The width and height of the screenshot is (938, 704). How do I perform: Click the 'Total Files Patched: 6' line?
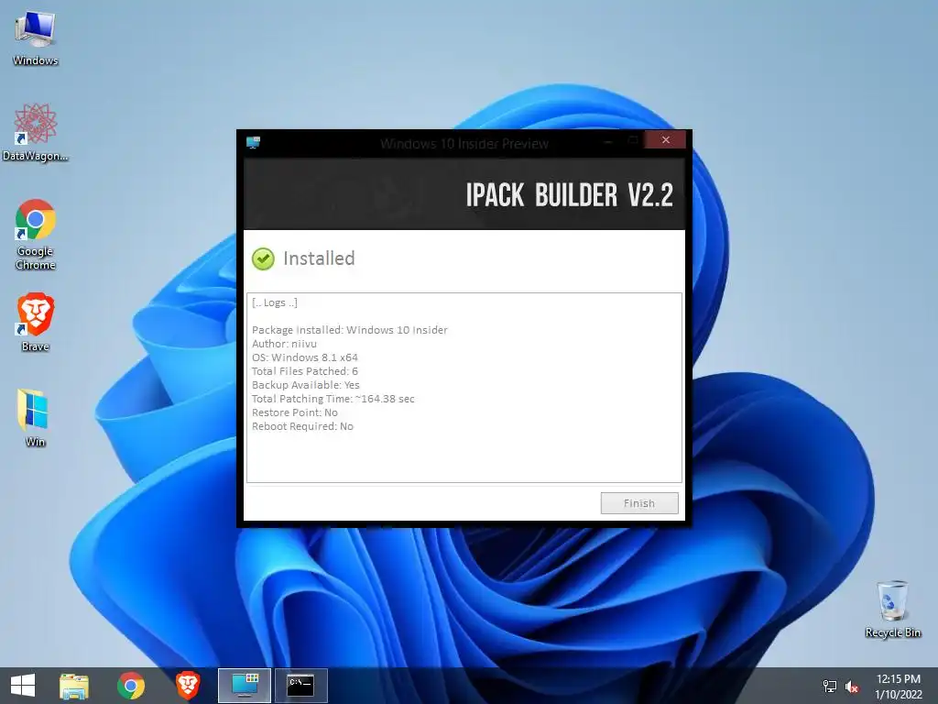pos(304,371)
